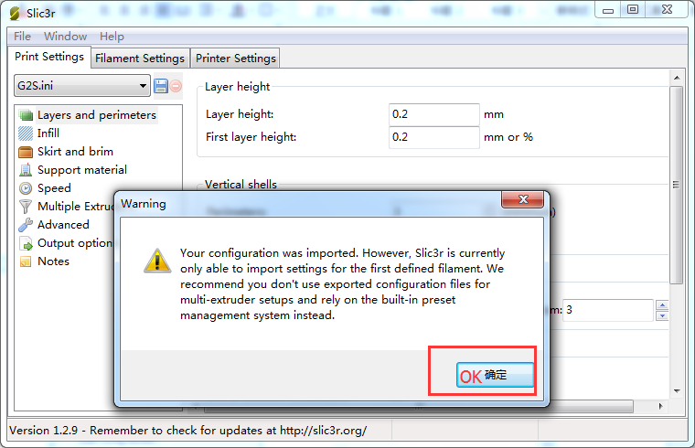The image size is (695, 448).
Task: Close the Slic3r main window
Action: point(667,9)
